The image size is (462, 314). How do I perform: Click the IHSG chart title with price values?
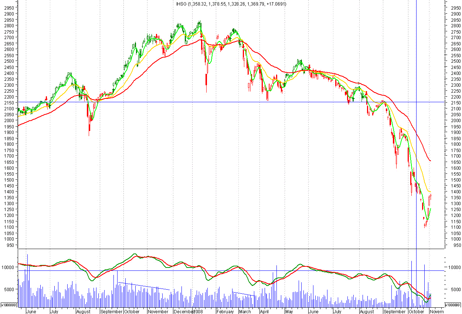coord(231,4)
